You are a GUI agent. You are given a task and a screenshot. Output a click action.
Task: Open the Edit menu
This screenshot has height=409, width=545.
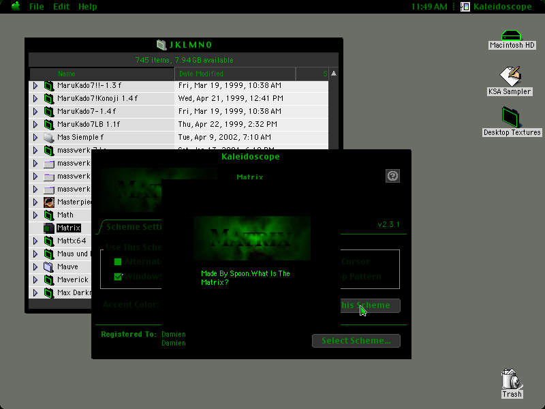point(61,7)
